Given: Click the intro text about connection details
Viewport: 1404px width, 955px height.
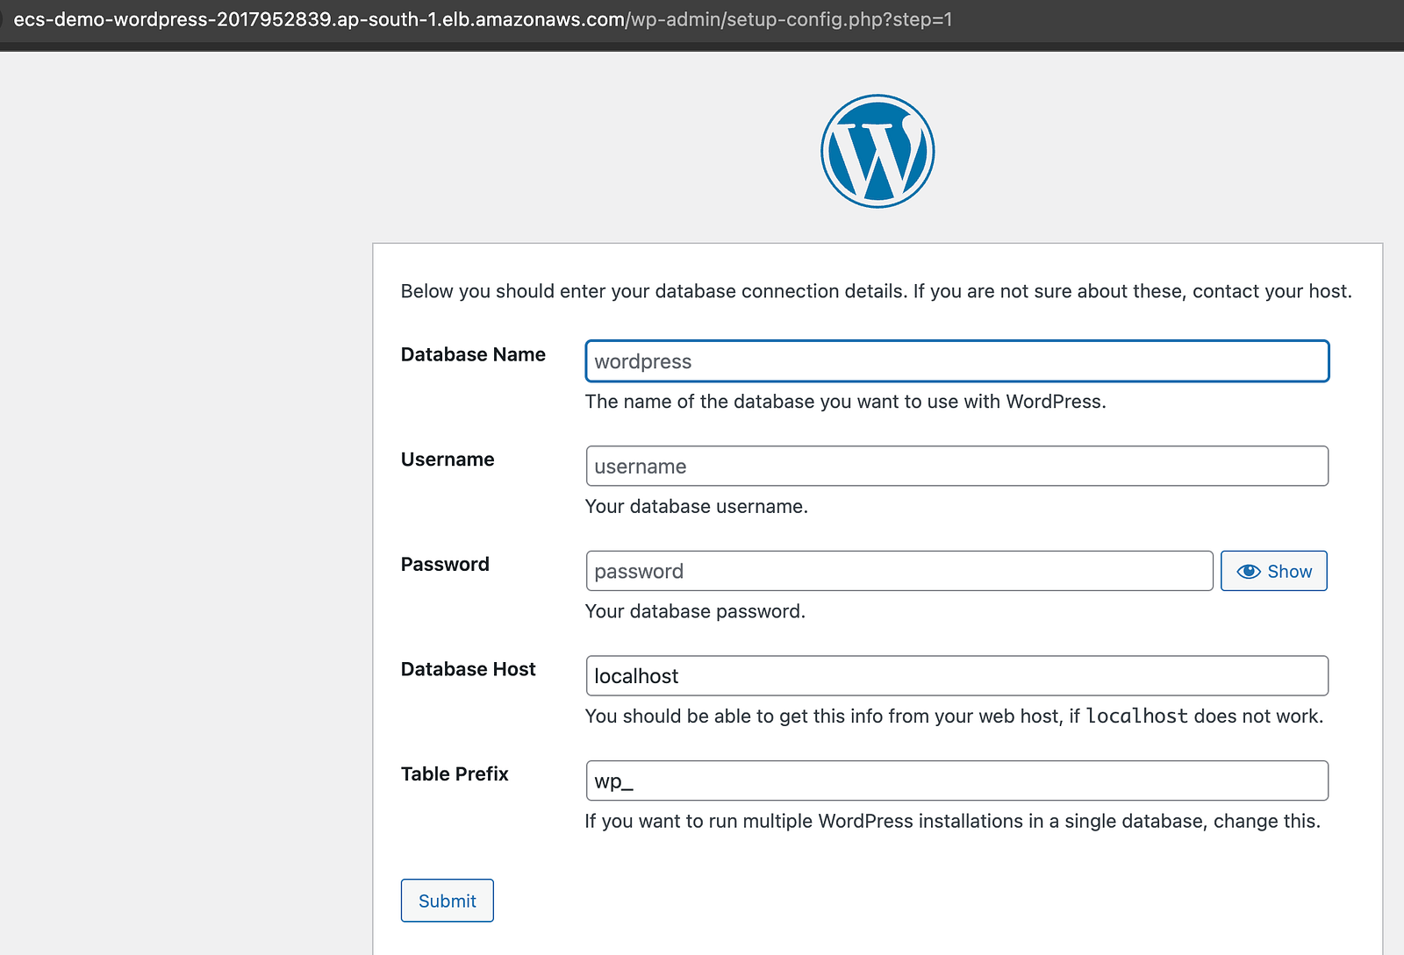Looking at the screenshot, I should pyautogui.click(x=877, y=291).
